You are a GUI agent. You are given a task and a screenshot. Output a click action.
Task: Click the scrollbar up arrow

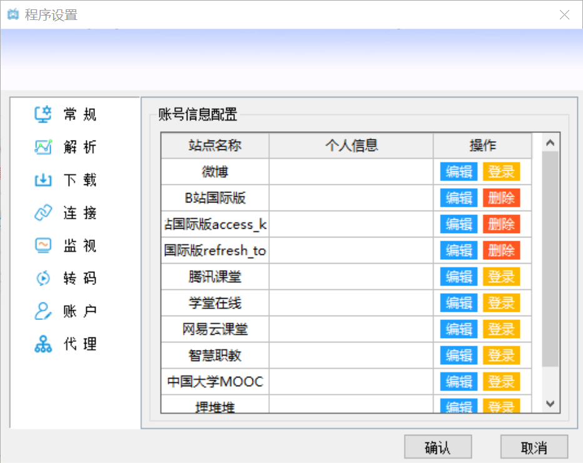click(x=551, y=142)
